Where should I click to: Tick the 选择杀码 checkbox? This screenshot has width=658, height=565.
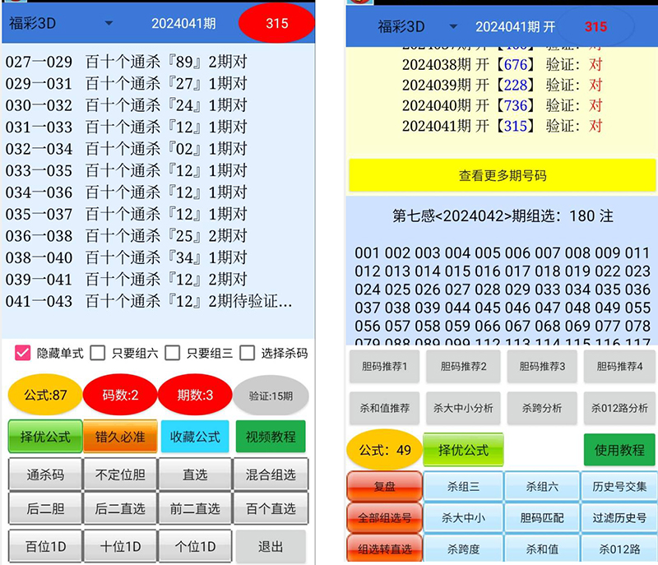coord(248,353)
